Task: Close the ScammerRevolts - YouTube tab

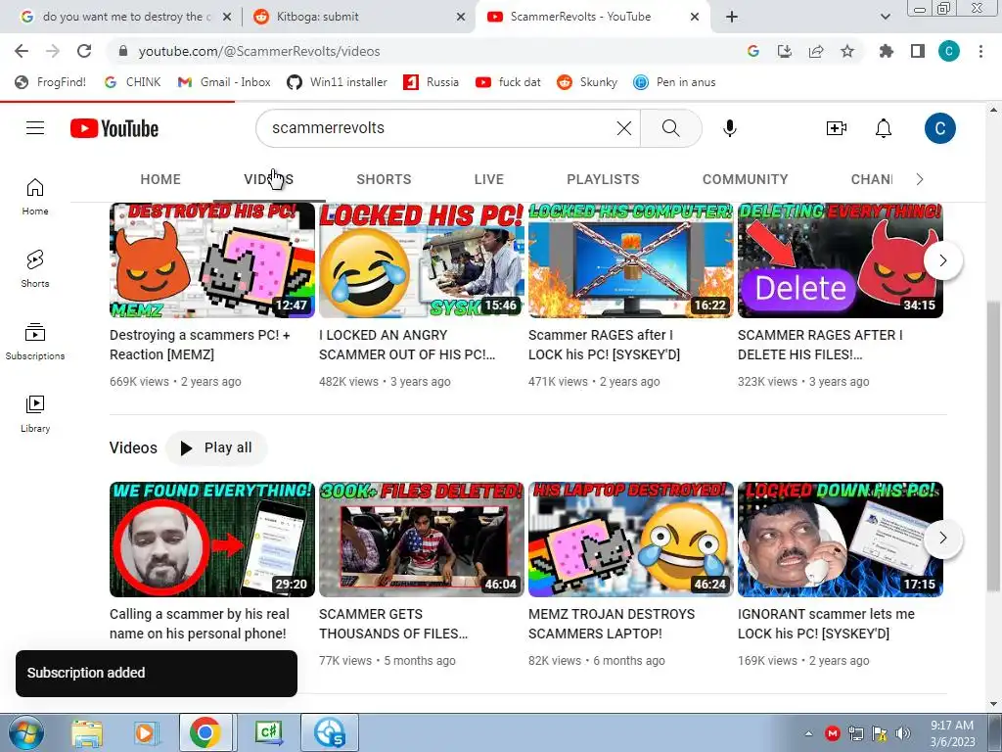Action: pyautogui.click(x=695, y=17)
